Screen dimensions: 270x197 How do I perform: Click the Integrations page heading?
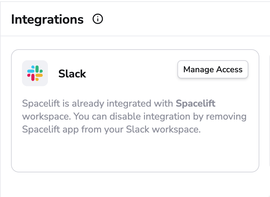point(47,19)
